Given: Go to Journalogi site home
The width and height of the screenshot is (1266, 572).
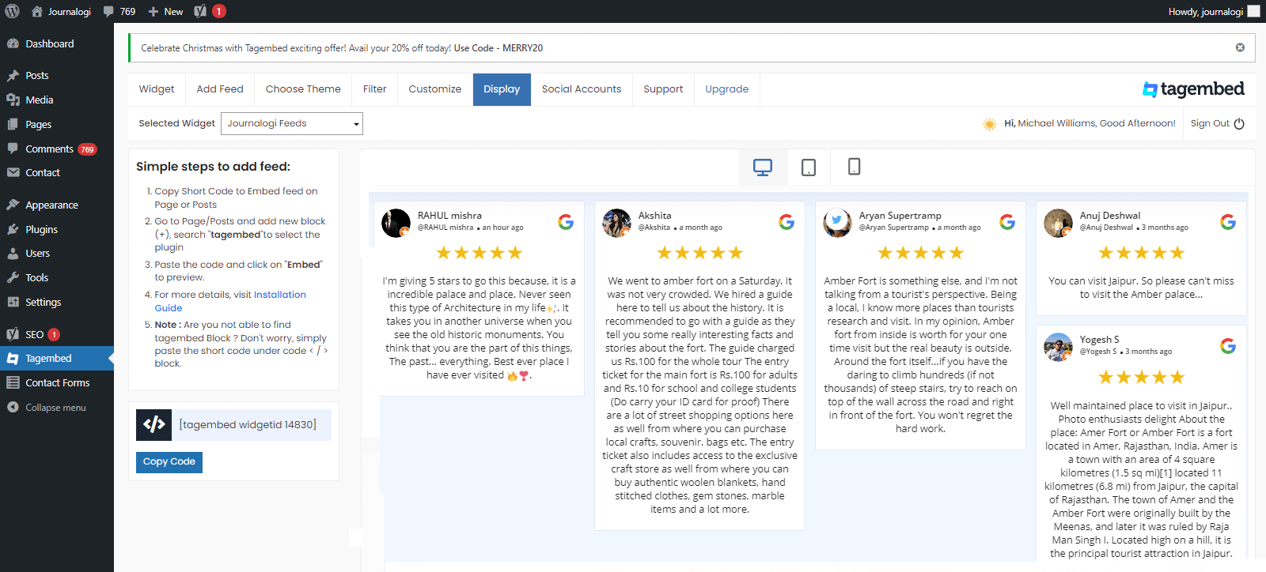Looking at the screenshot, I should (x=61, y=11).
